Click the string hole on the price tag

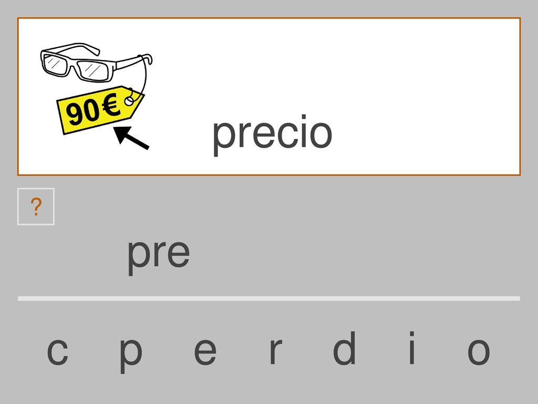point(129,101)
